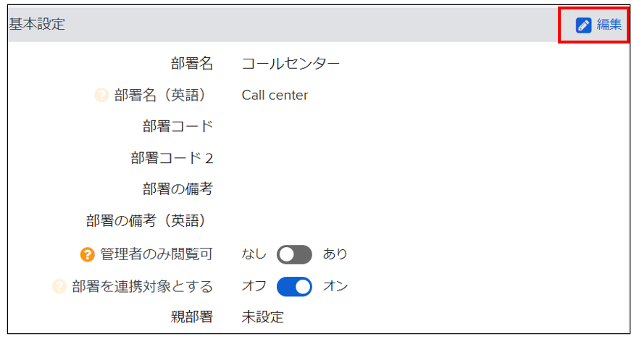
Task: Click the blue pencil edit icon
Action: pos(583,25)
